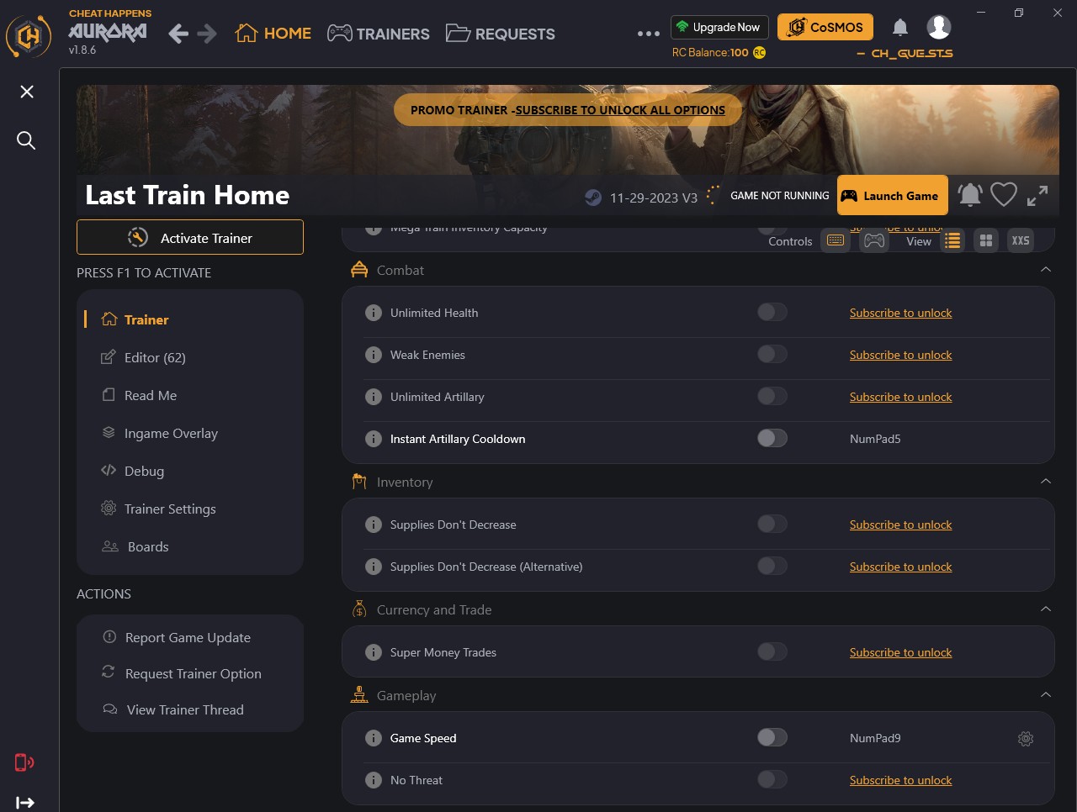Viewport: 1077px width, 812px height.
Task: Toggle Super Money Trades switch
Action: pyautogui.click(x=772, y=651)
